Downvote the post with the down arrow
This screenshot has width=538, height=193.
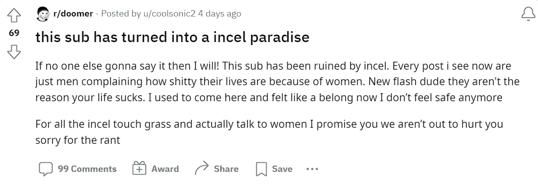click(14, 52)
